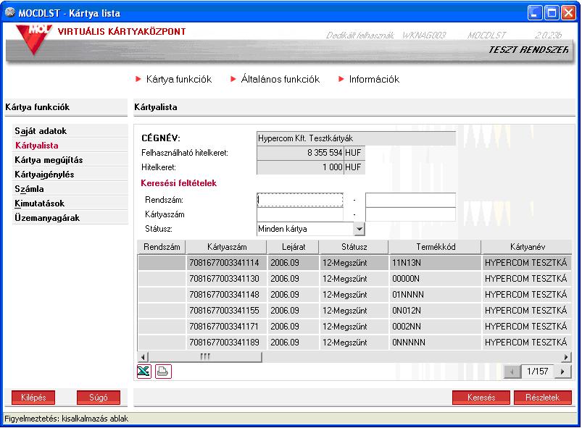
Task: Sort by the Kártyanév column header
Action: click(x=527, y=247)
